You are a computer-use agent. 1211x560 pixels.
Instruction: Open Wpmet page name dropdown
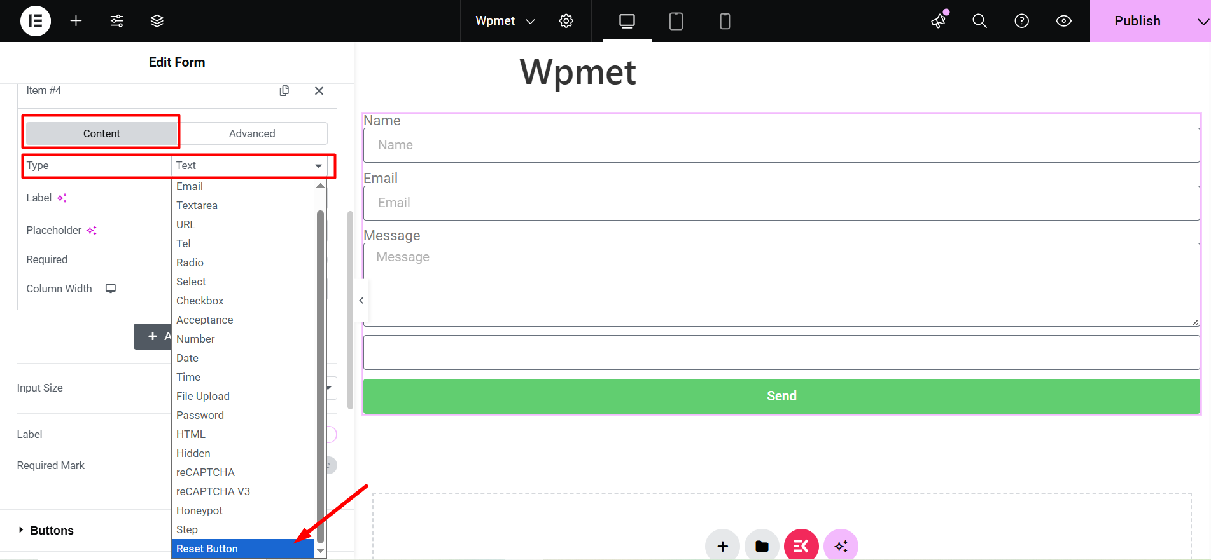[x=505, y=21]
